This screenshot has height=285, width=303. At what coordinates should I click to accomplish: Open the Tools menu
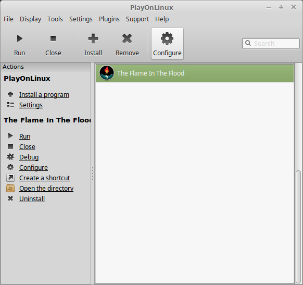click(x=55, y=19)
